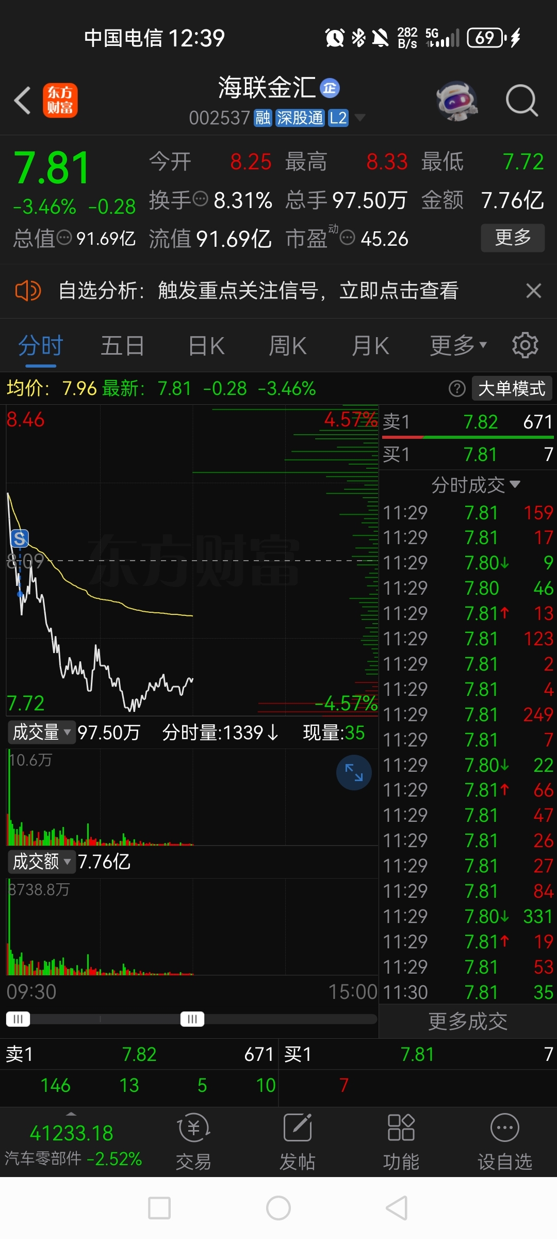Open the 成交额 indicator dropdown

pos(41,862)
